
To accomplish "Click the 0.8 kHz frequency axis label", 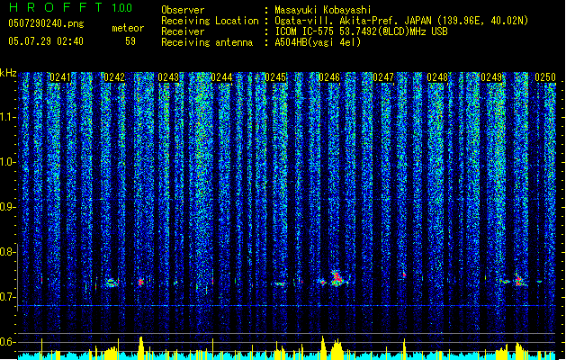I will tap(7, 252).
